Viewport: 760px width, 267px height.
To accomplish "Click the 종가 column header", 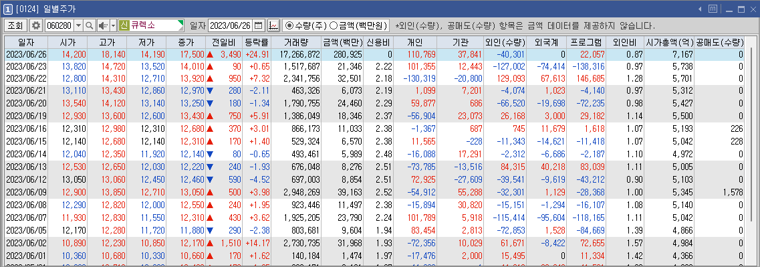I will click(x=186, y=42).
